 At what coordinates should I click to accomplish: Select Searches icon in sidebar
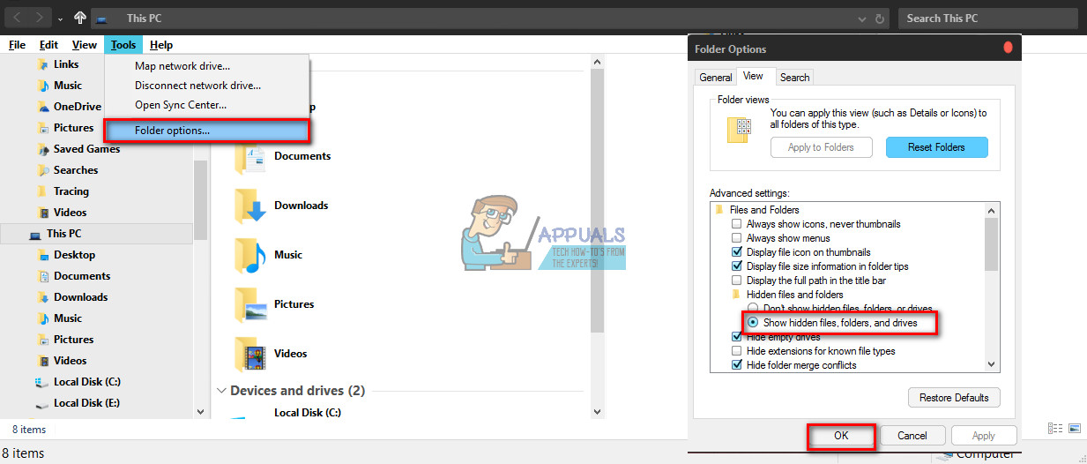coord(43,170)
